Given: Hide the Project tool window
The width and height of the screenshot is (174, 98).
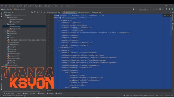Looking at the screenshot, I should [x=44, y=12].
